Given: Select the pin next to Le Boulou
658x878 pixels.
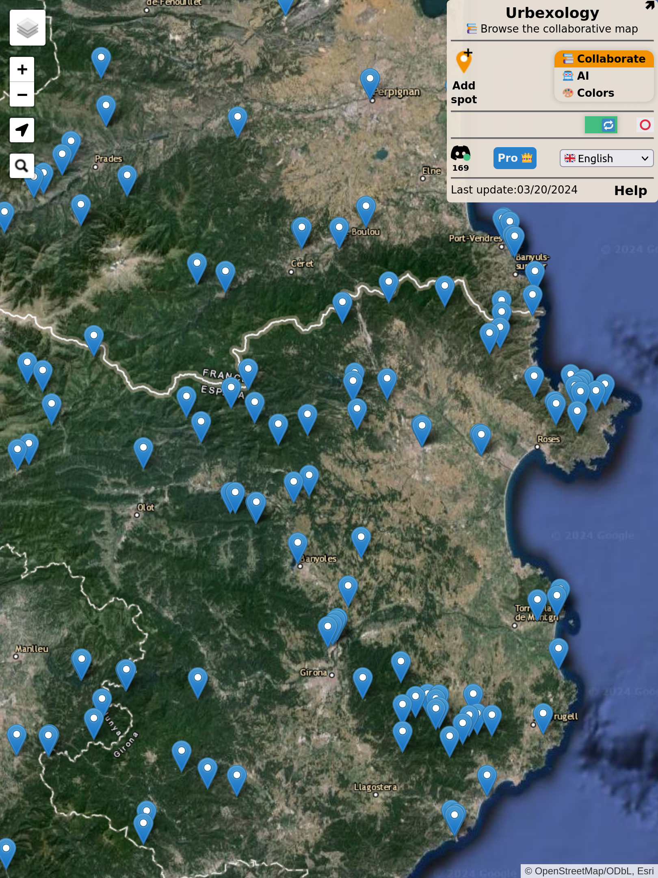Looking at the screenshot, I should [339, 233].
